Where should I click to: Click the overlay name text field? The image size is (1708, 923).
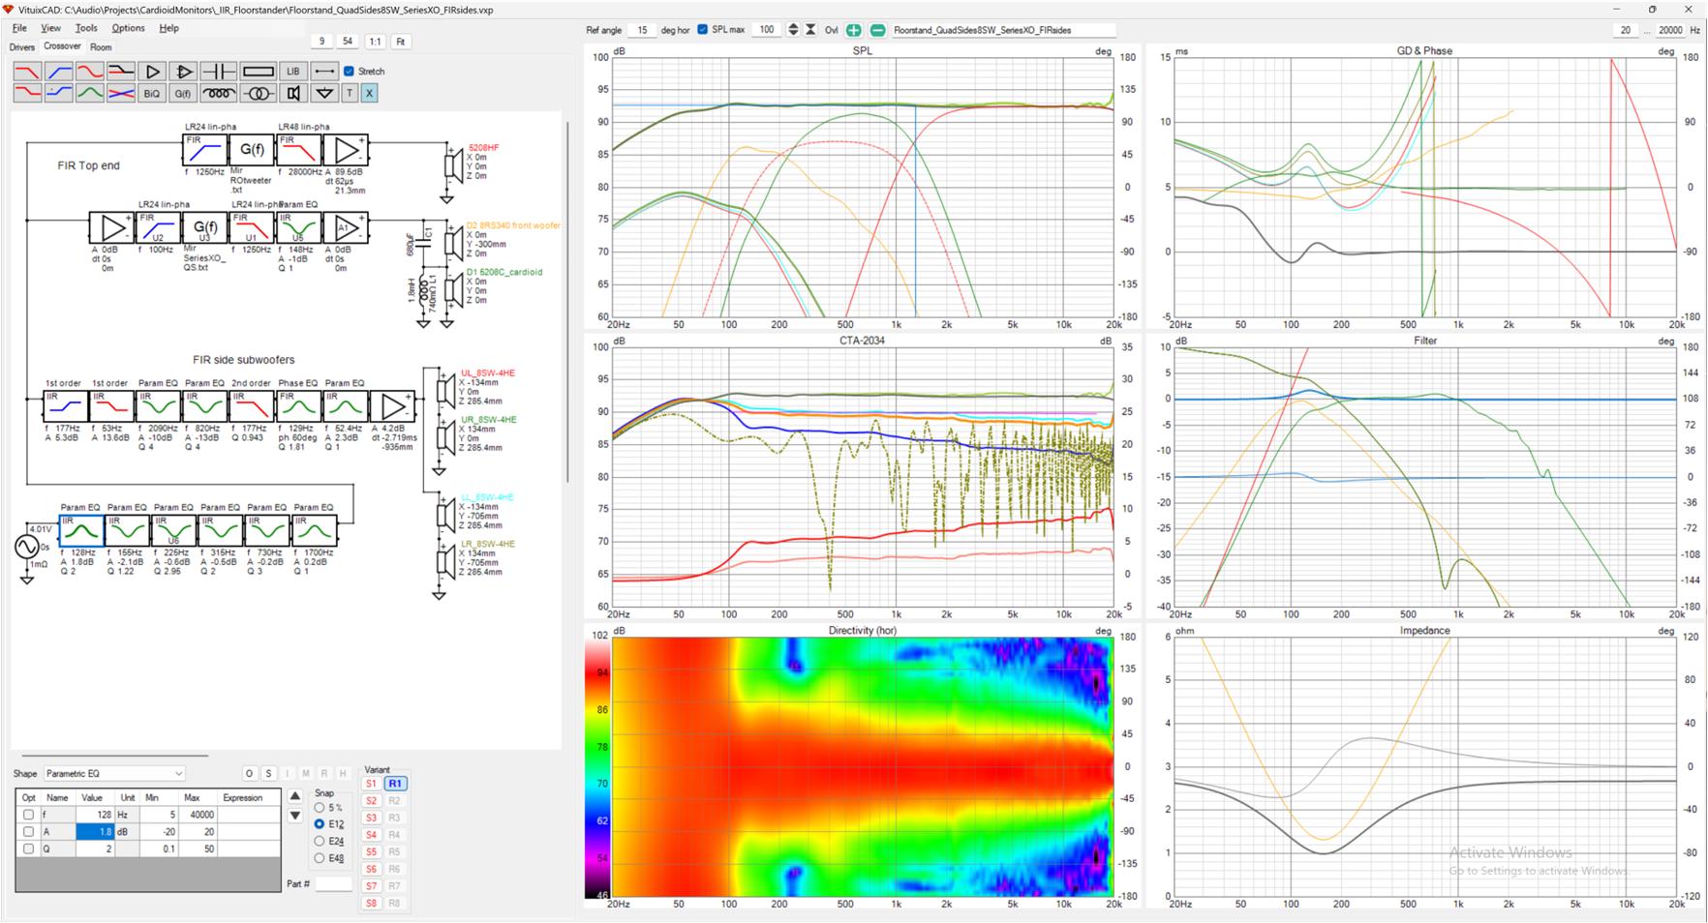click(1003, 30)
